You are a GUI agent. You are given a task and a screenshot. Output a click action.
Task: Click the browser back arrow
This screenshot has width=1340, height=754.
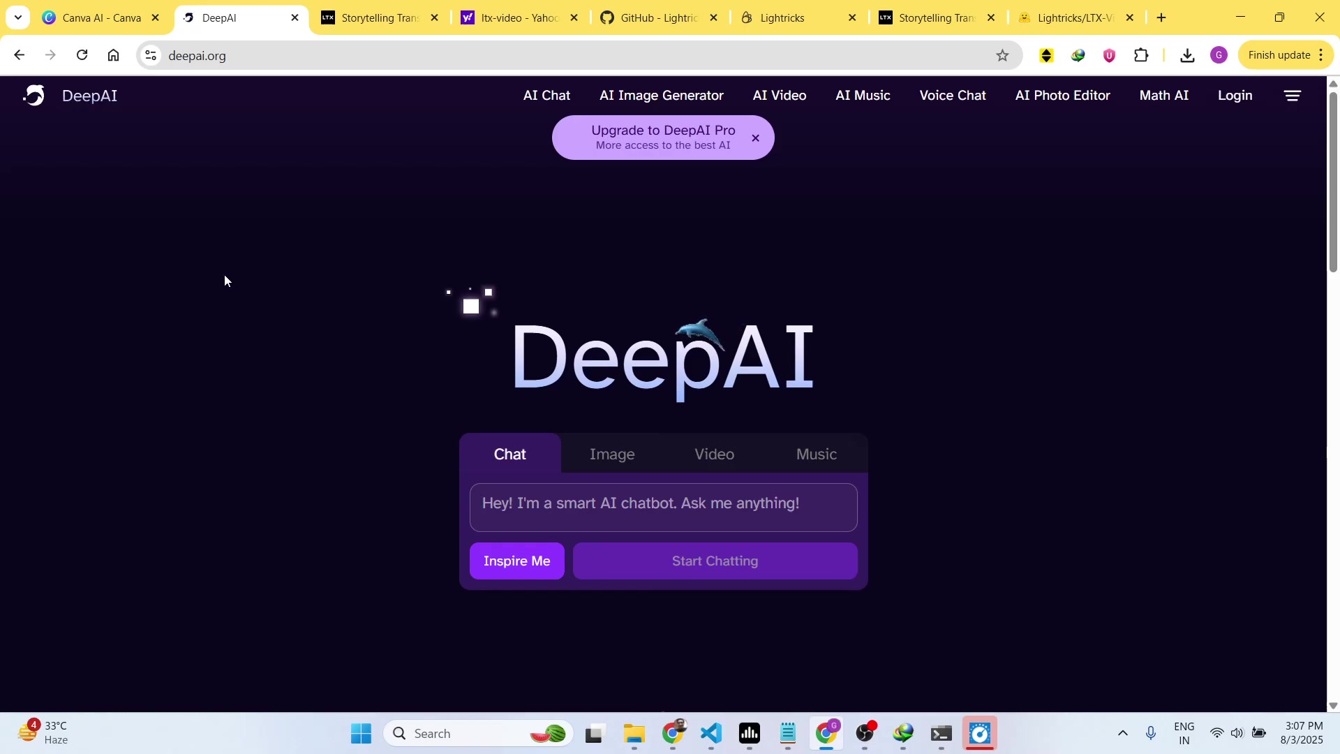pos(19,55)
